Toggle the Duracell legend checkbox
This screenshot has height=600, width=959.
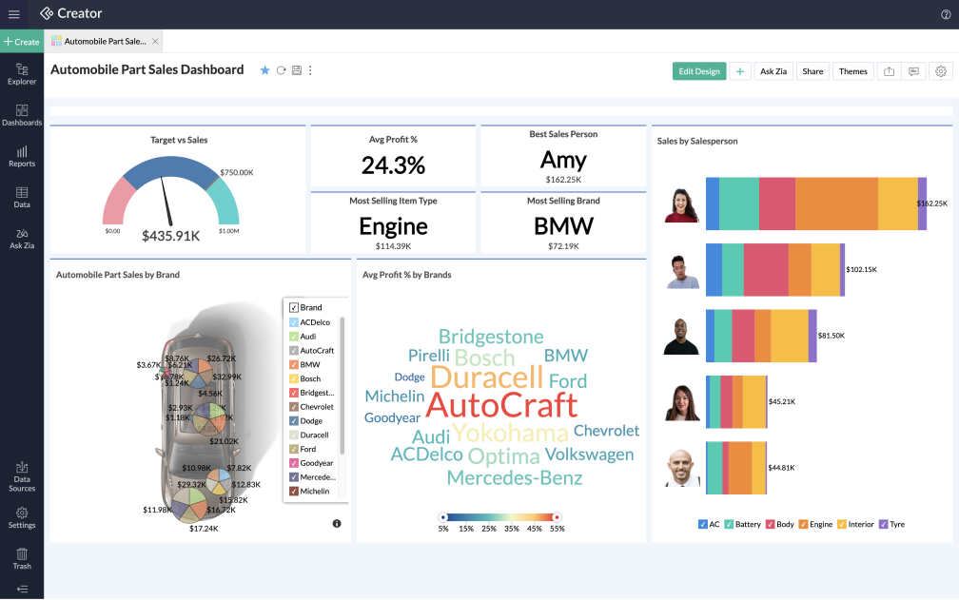pos(294,435)
